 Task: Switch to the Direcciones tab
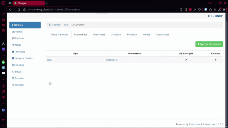(99, 35)
